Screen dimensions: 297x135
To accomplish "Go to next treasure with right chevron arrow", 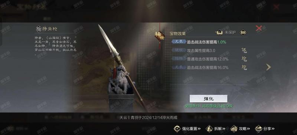I will click(268, 67).
